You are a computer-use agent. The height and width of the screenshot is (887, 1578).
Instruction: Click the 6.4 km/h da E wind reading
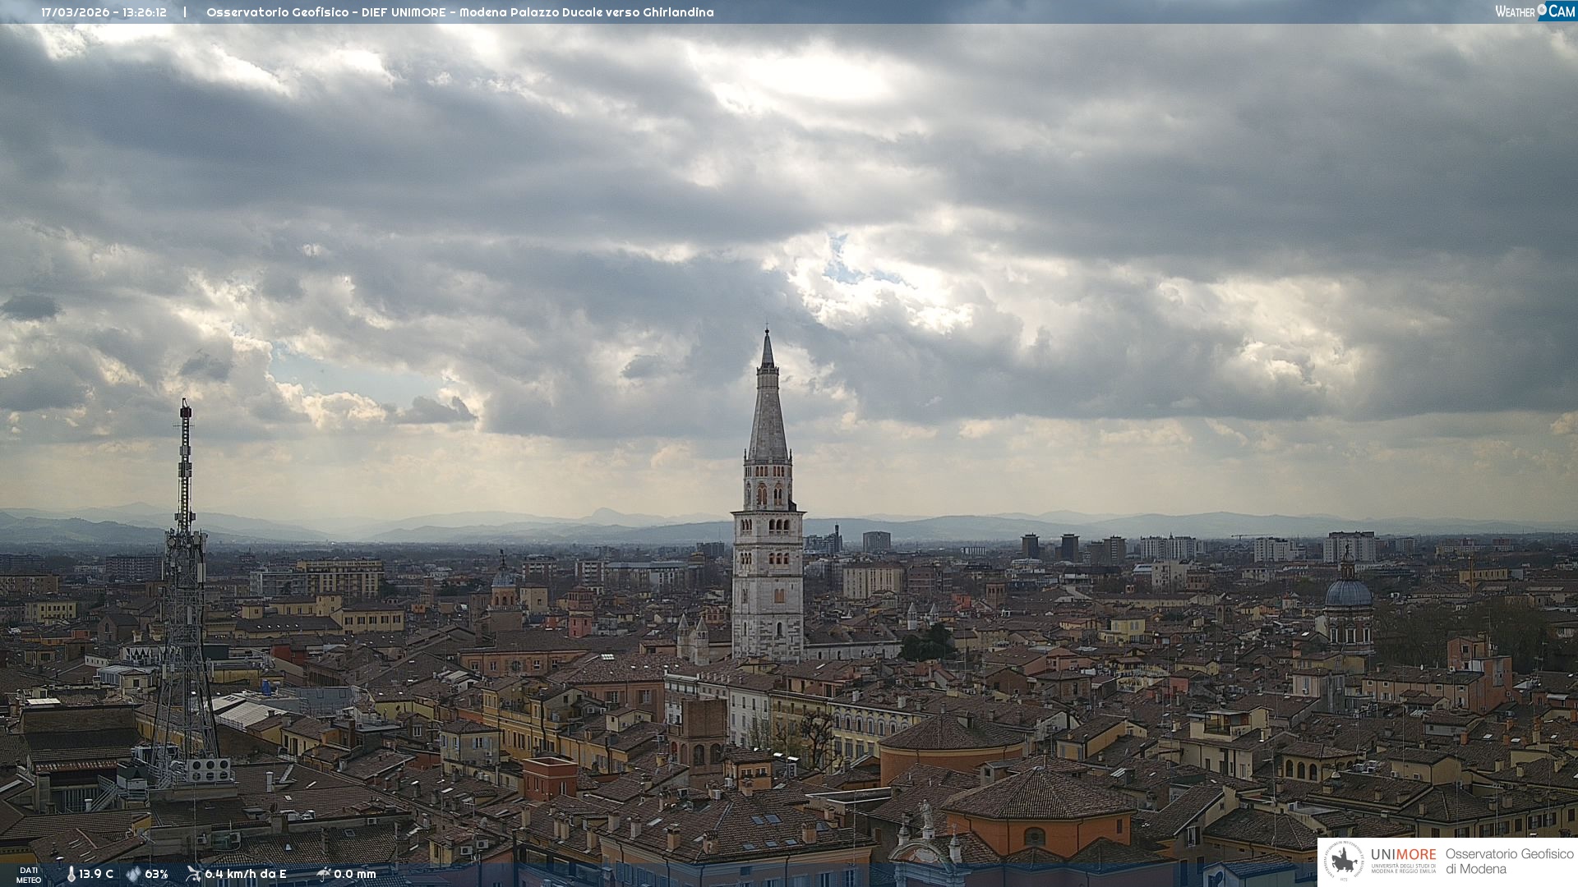pos(245,874)
